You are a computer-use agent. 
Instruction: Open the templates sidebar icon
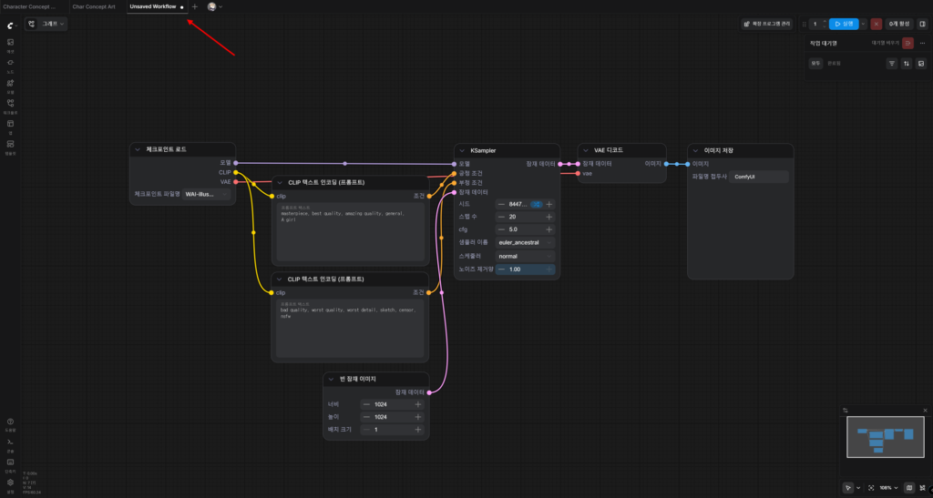coord(10,145)
